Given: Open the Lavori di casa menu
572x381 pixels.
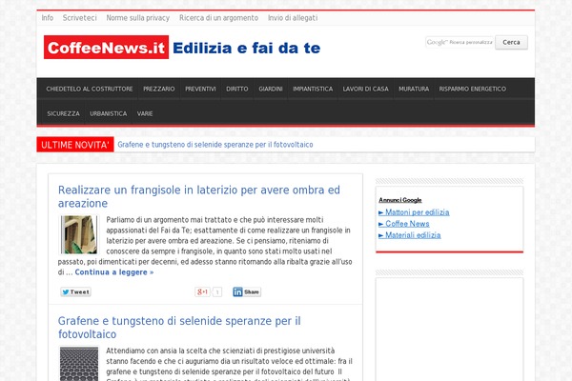Looking at the screenshot, I should 365,89.
